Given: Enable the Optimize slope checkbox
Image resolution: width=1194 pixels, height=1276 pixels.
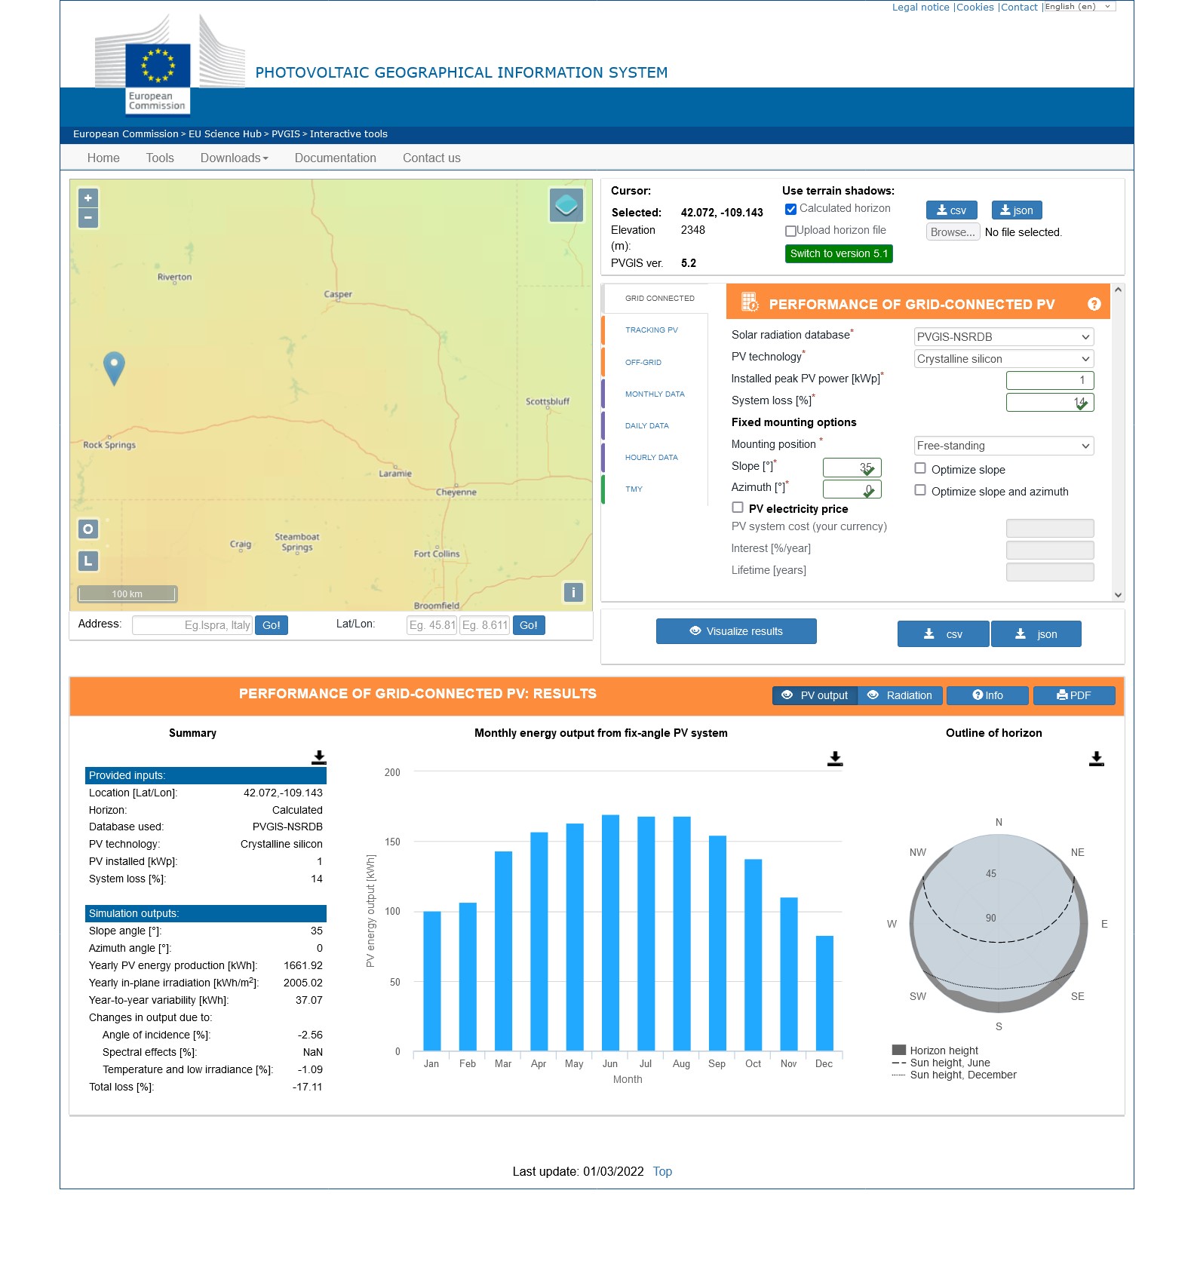Looking at the screenshot, I should [x=920, y=468].
